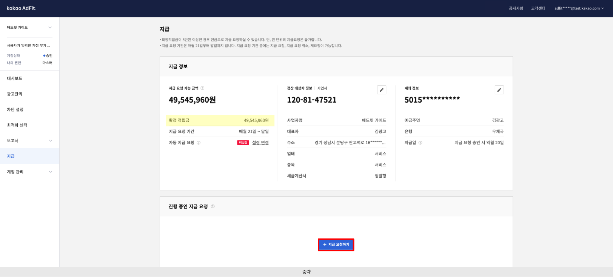
Task: Click help icon next to 지급 요청 가능 금액
Action: click(x=202, y=88)
